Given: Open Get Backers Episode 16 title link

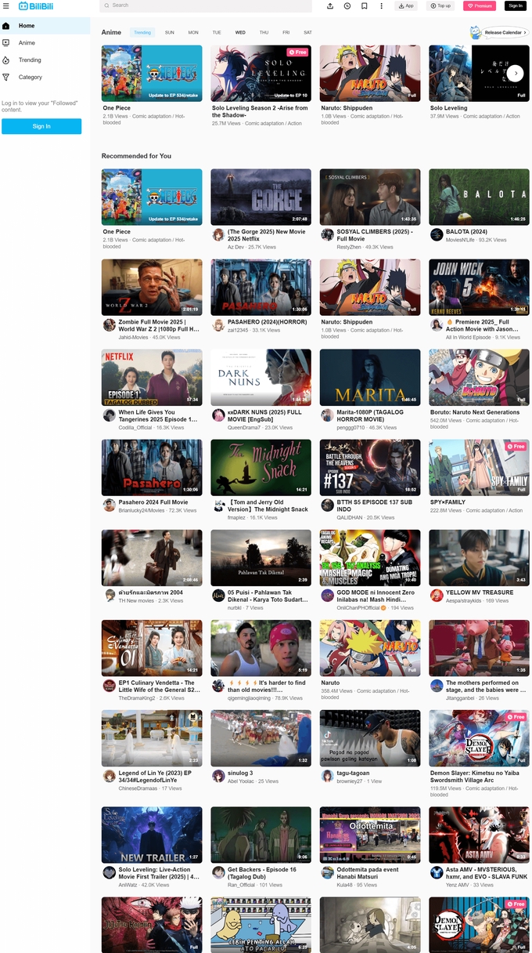Looking at the screenshot, I should click(262, 873).
